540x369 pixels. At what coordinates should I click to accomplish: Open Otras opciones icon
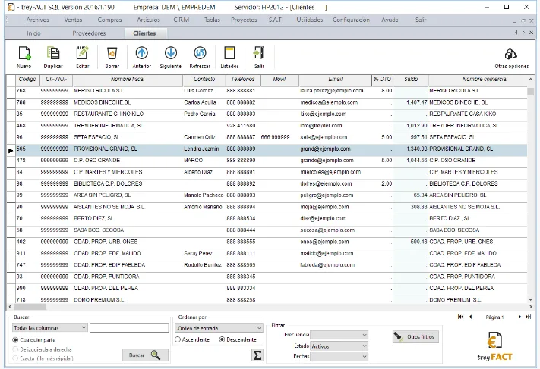click(510, 54)
